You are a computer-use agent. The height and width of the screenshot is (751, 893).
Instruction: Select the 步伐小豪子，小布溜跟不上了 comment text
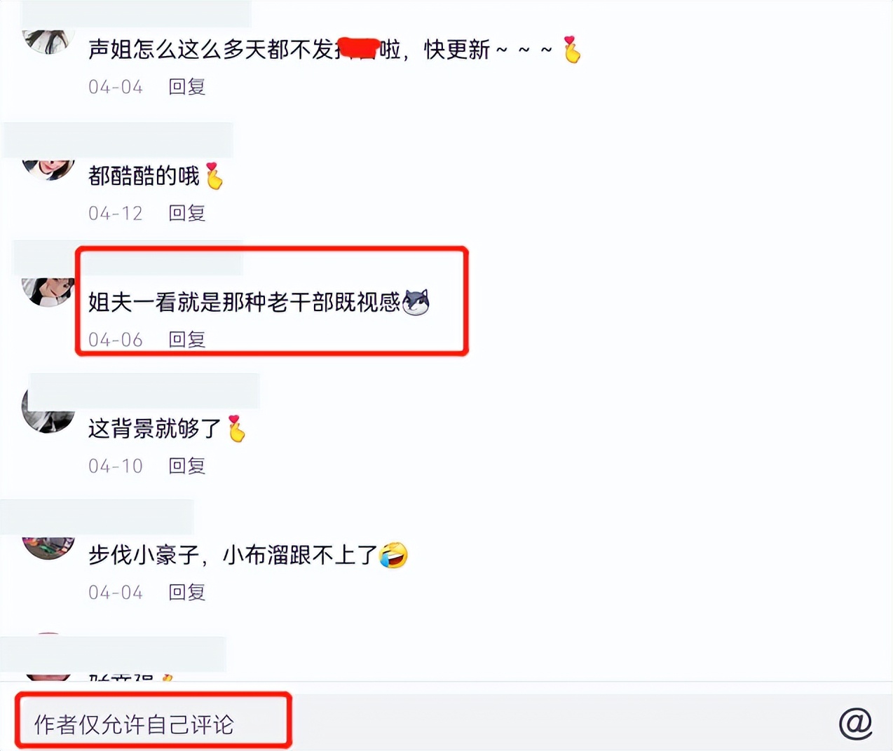click(x=233, y=556)
